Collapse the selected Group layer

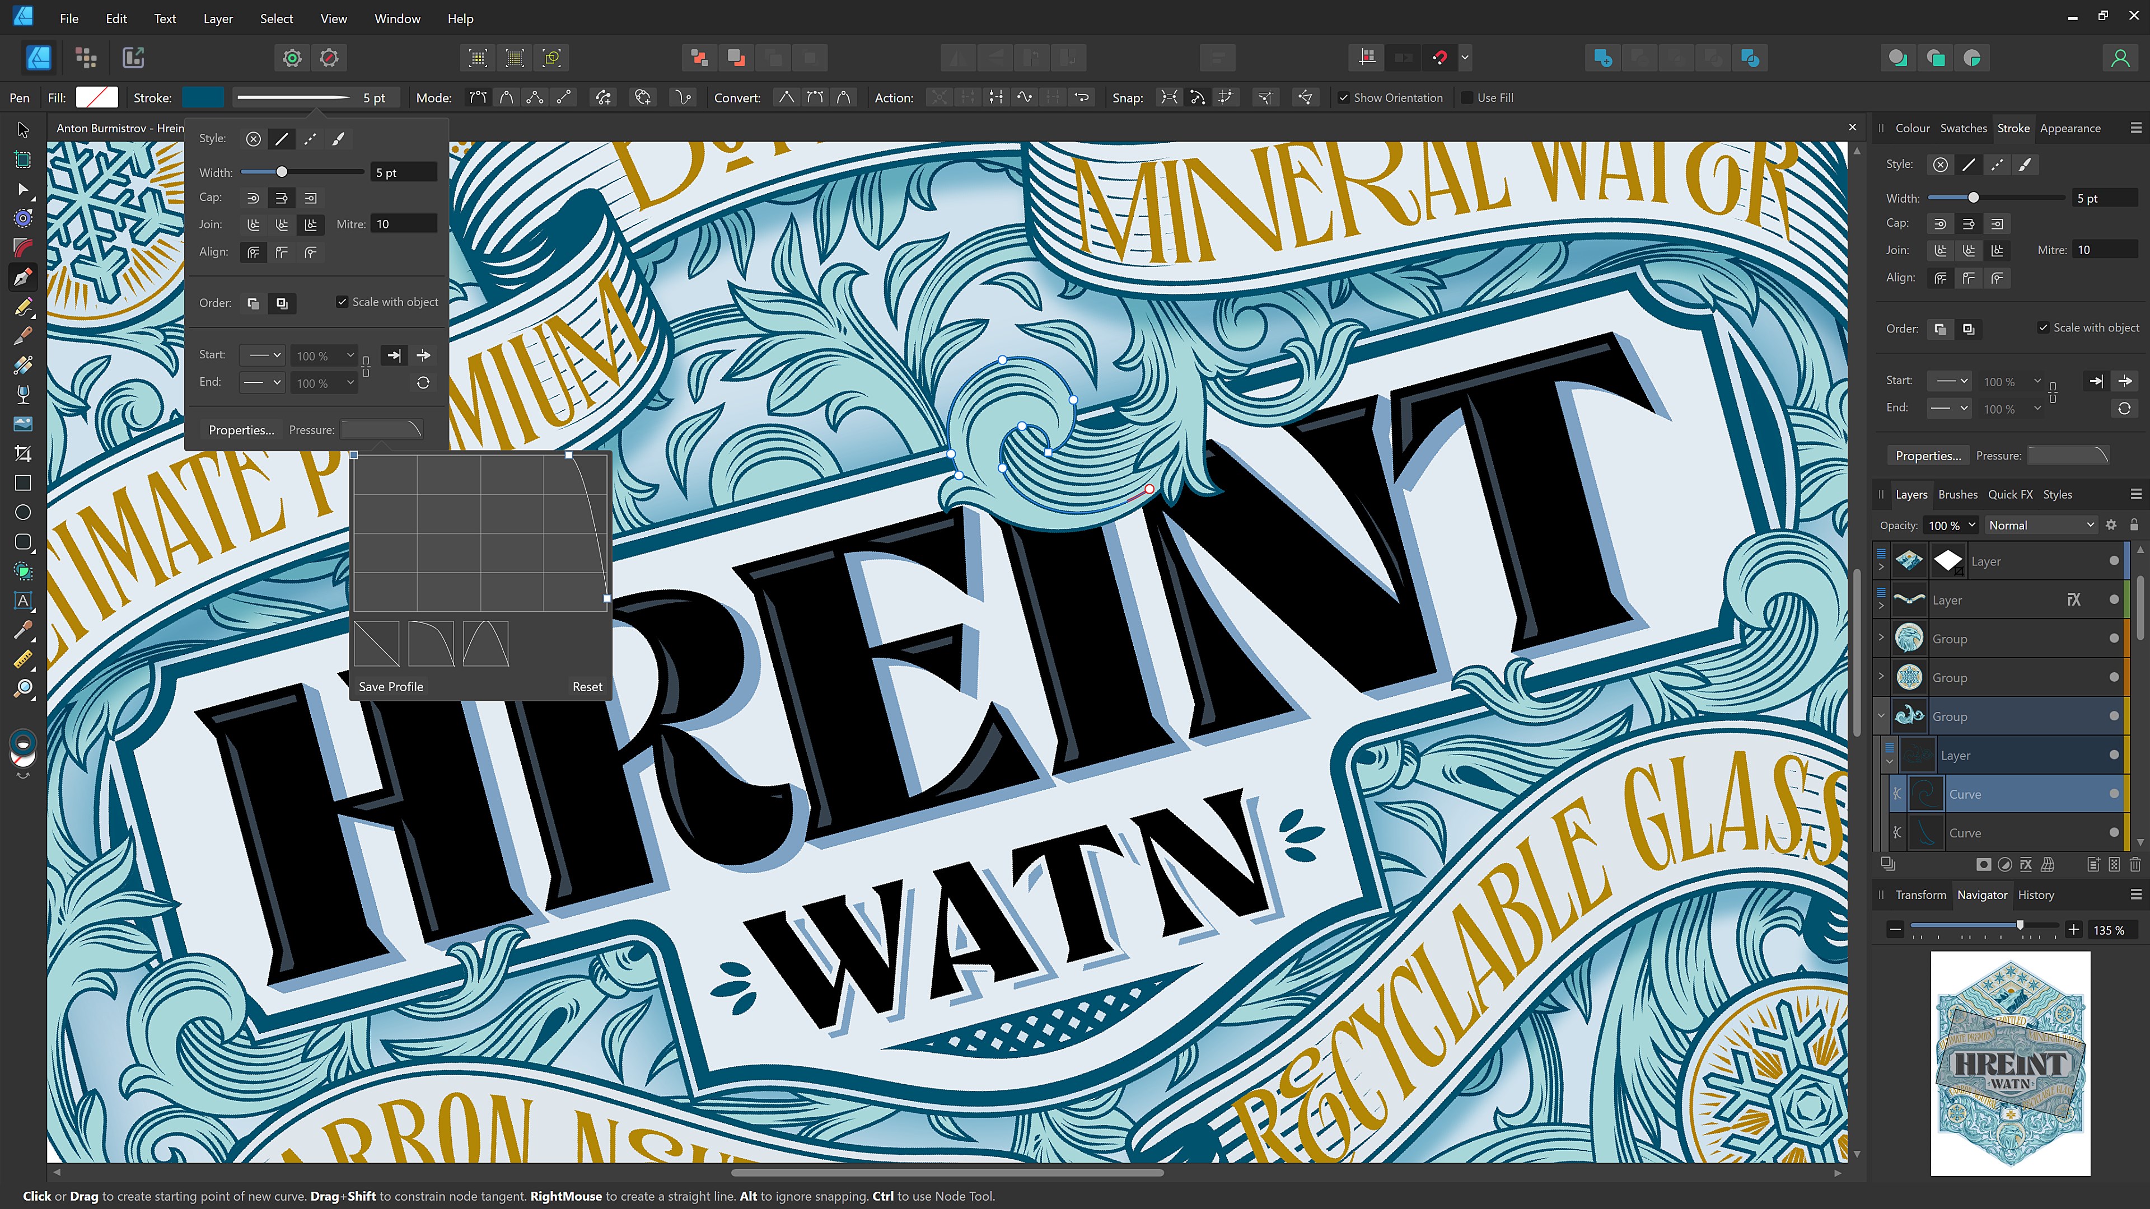1881,716
